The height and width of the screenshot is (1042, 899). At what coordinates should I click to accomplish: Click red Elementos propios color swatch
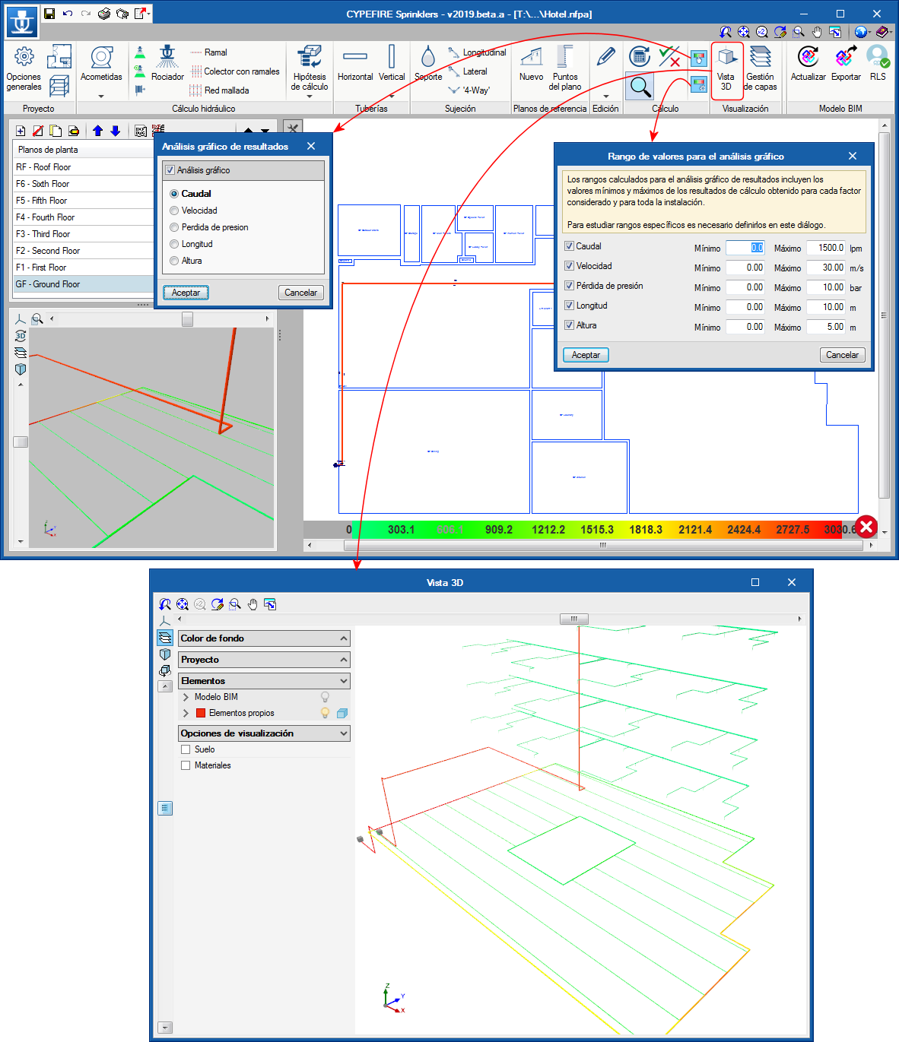(x=201, y=713)
